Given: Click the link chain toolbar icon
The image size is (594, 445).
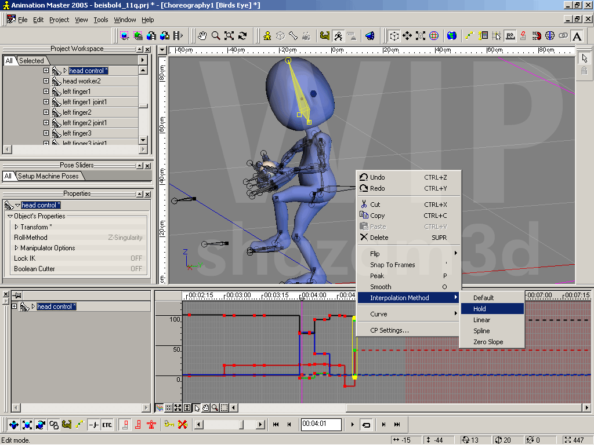Looking at the screenshot, I should [x=563, y=36].
